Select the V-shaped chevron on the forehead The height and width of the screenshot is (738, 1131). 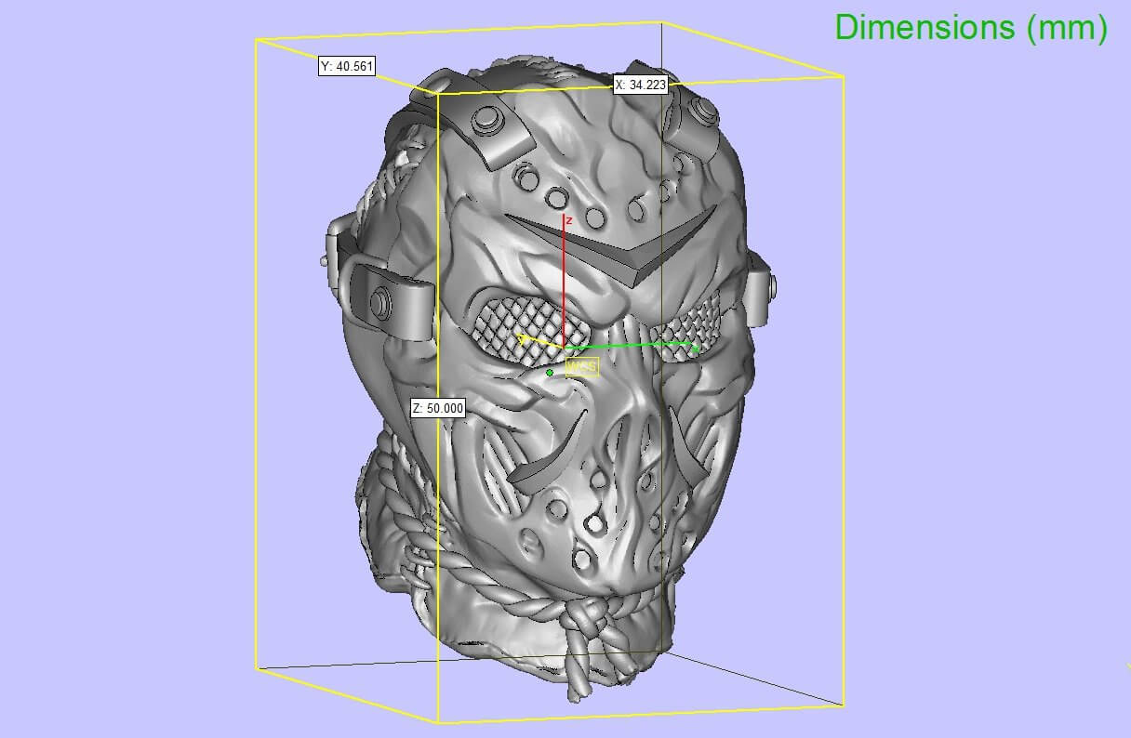click(x=623, y=246)
